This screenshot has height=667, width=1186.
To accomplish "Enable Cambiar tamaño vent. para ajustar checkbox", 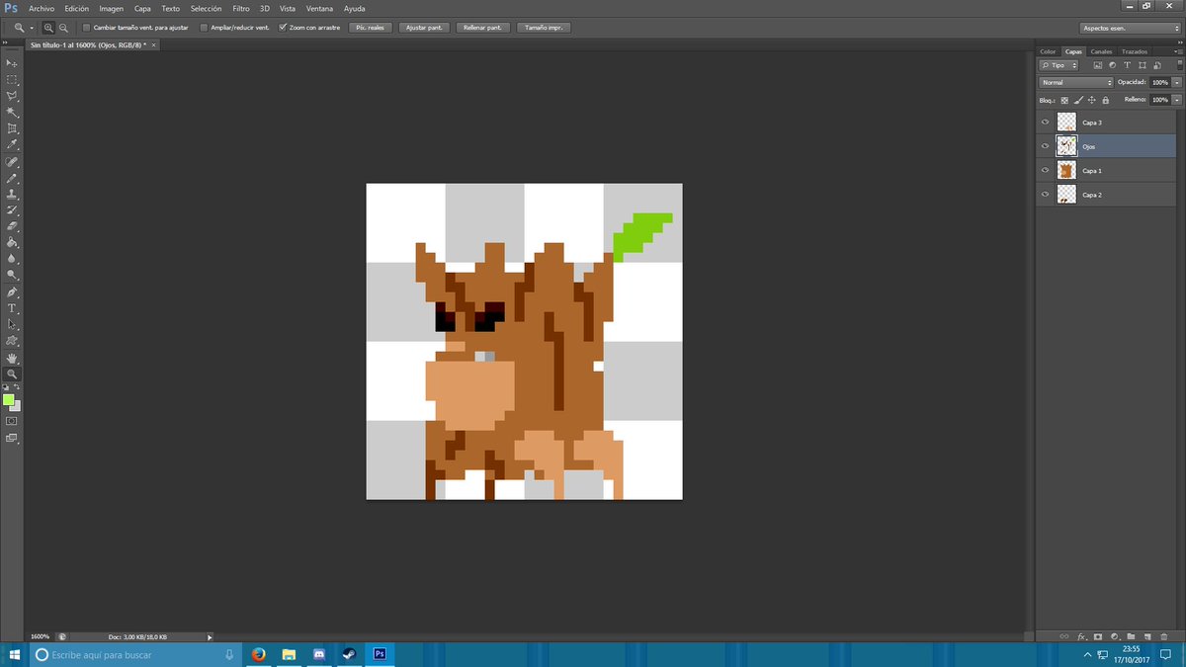I will tap(86, 28).
